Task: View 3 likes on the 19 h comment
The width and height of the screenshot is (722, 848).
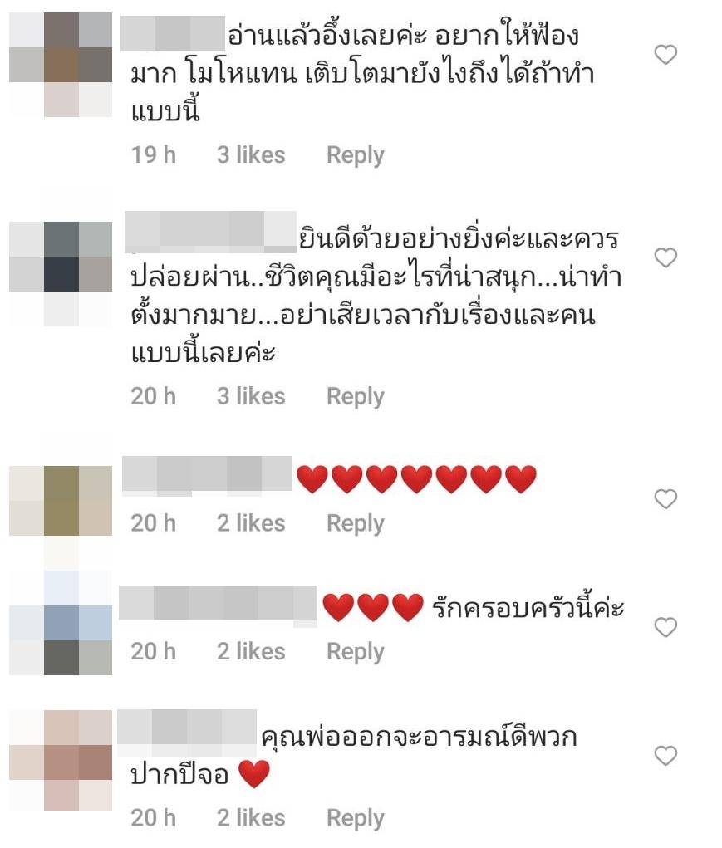Action: tap(251, 155)
